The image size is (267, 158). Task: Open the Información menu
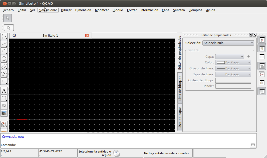coord(149,10)
